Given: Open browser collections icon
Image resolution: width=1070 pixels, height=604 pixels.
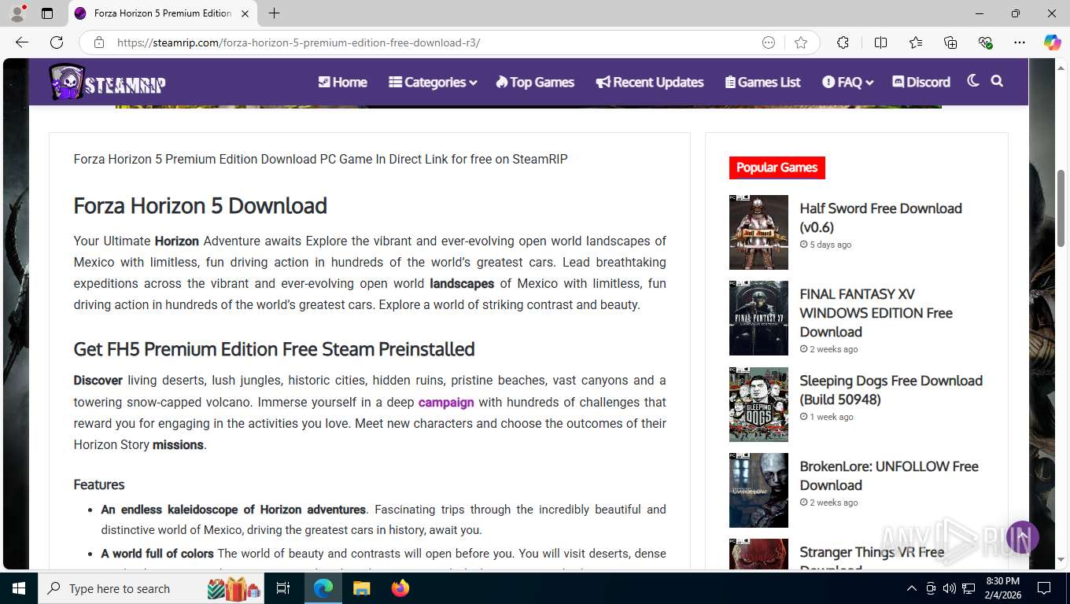Looking at the screenshot, I should pyautogui.click(x=950, y=42).
